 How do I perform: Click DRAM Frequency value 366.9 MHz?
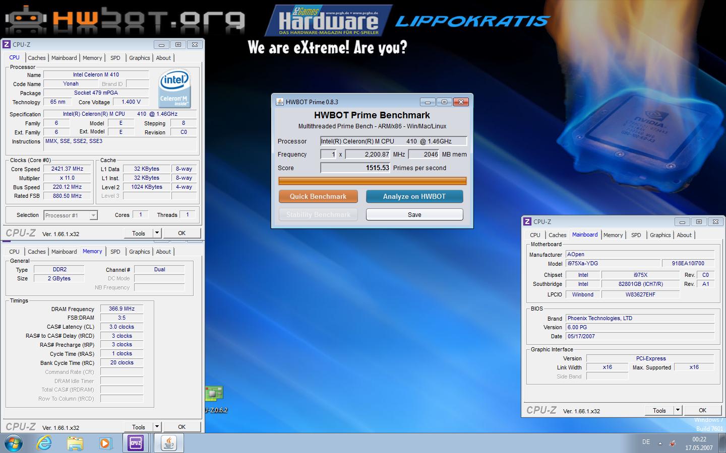[x=122, y=309]
